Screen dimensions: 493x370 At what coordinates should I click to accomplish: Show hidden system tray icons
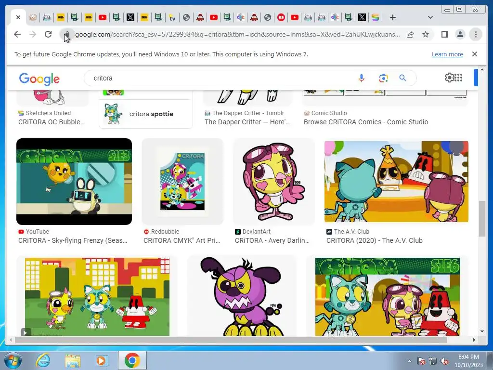click(x=409, y=361)
